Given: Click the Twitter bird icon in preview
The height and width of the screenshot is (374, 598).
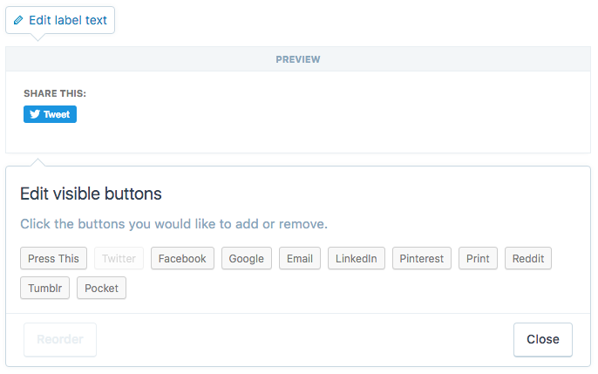Looking at the screenshot, I should pos(35,114).
